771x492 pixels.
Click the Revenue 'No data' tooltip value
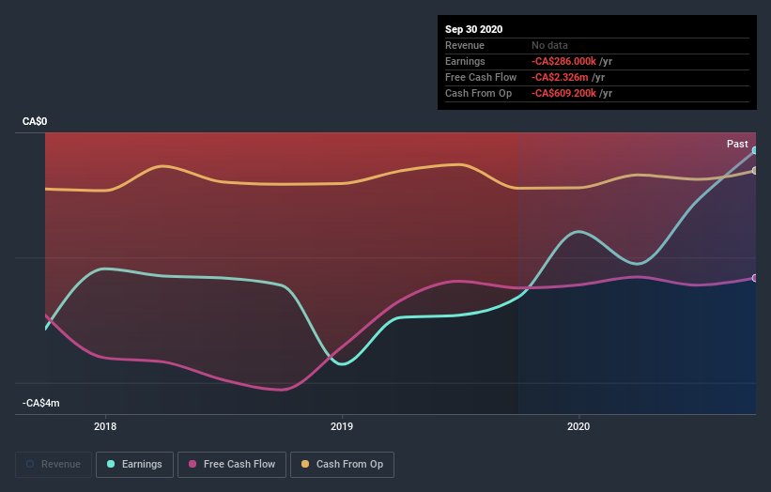(x=549, y=45)
